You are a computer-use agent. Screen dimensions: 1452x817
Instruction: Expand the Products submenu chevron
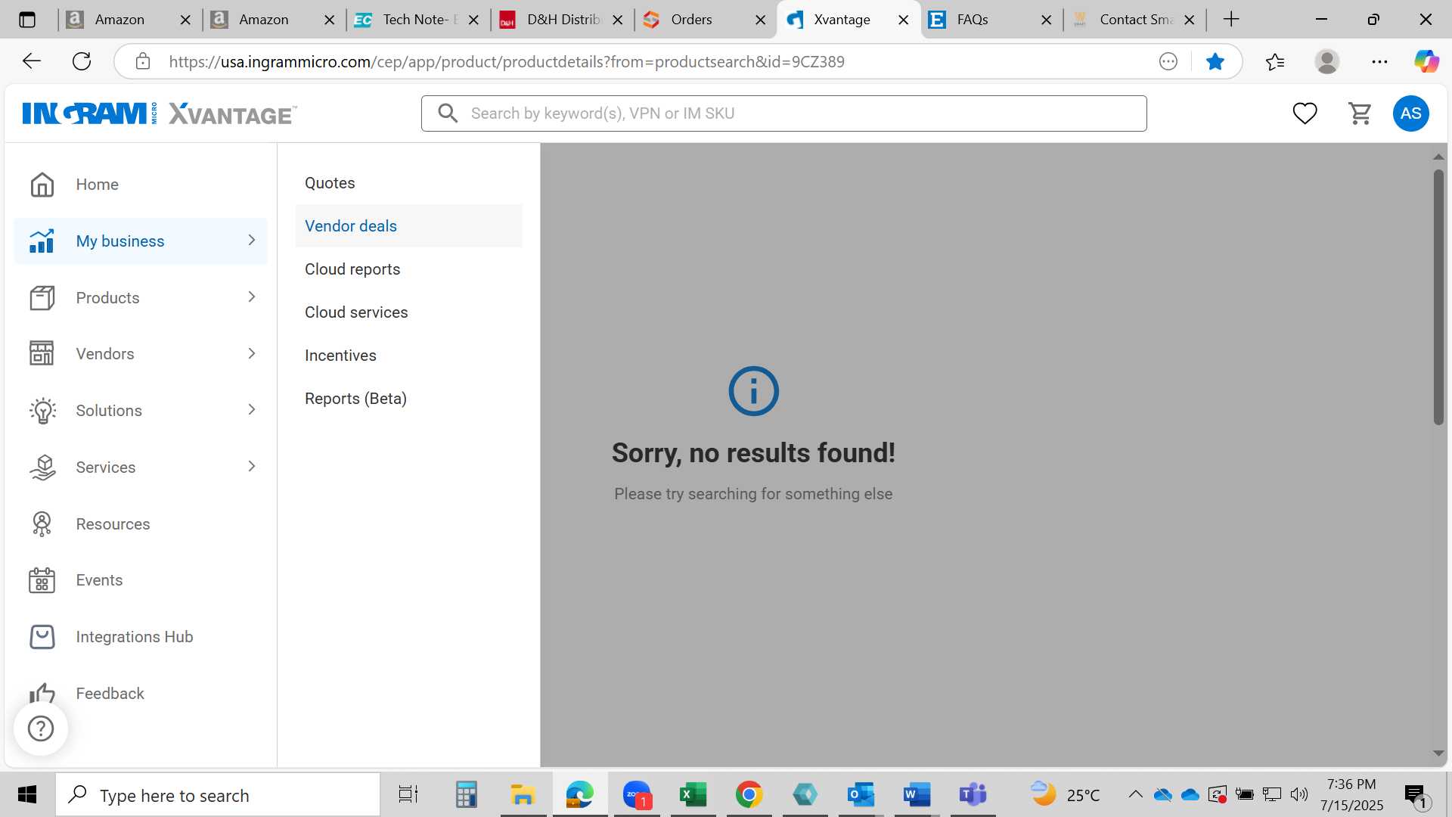tap(252, 297)
